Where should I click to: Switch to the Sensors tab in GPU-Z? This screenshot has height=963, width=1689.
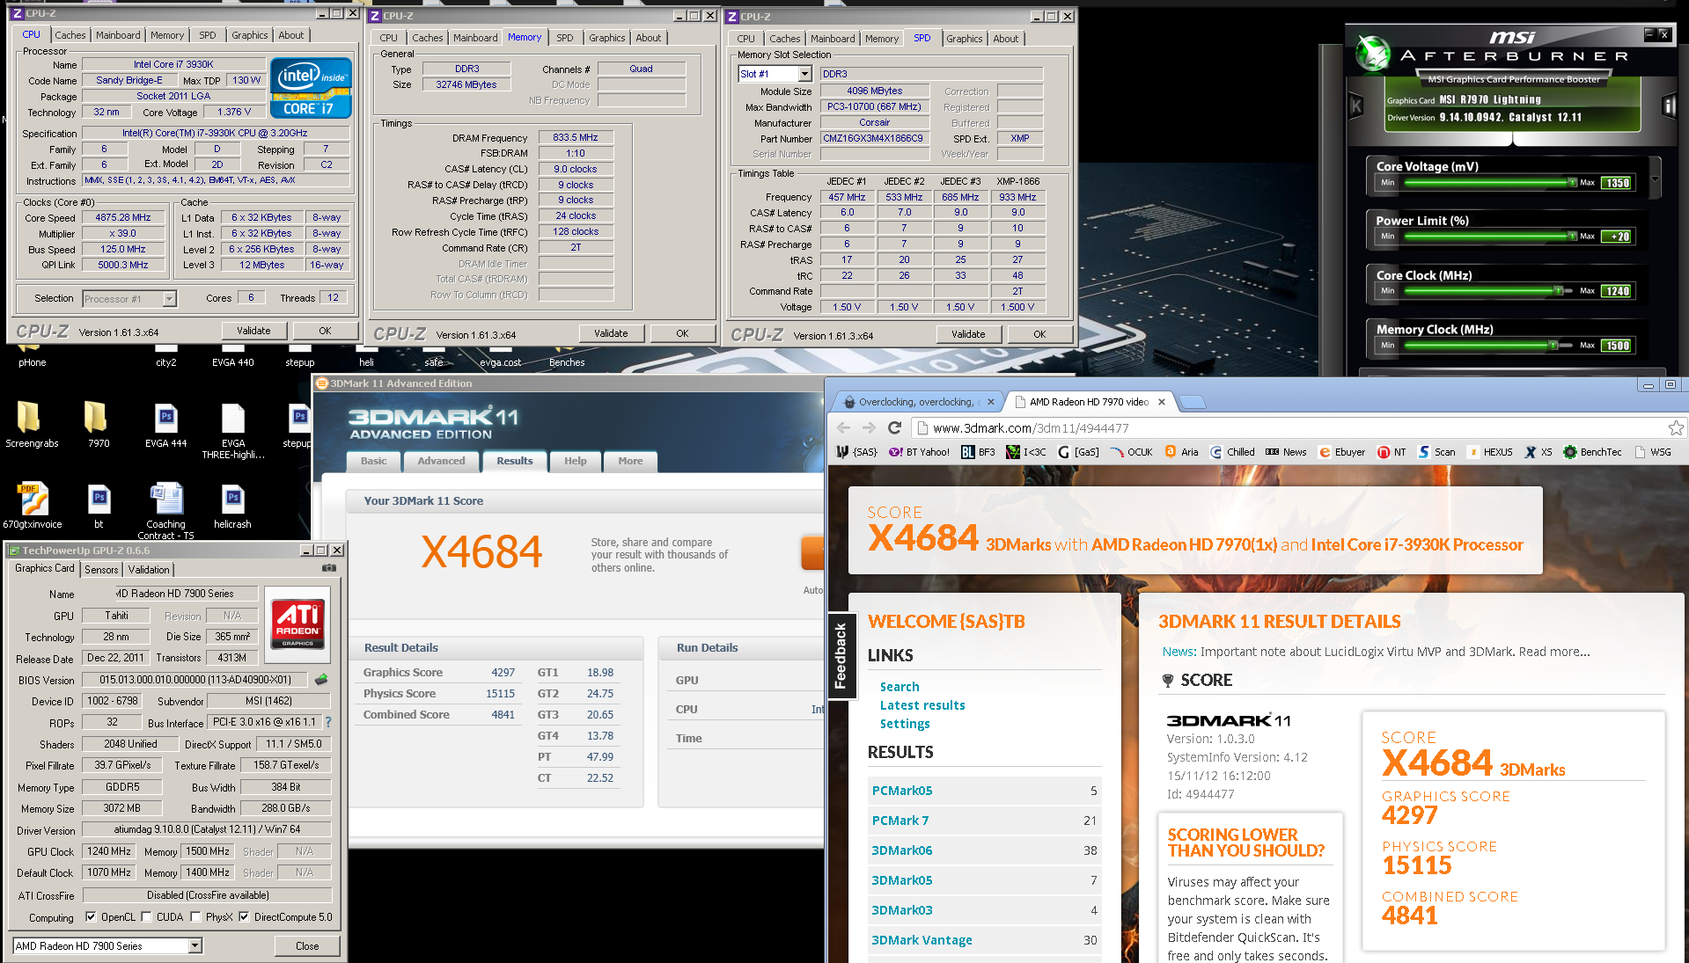101,569
